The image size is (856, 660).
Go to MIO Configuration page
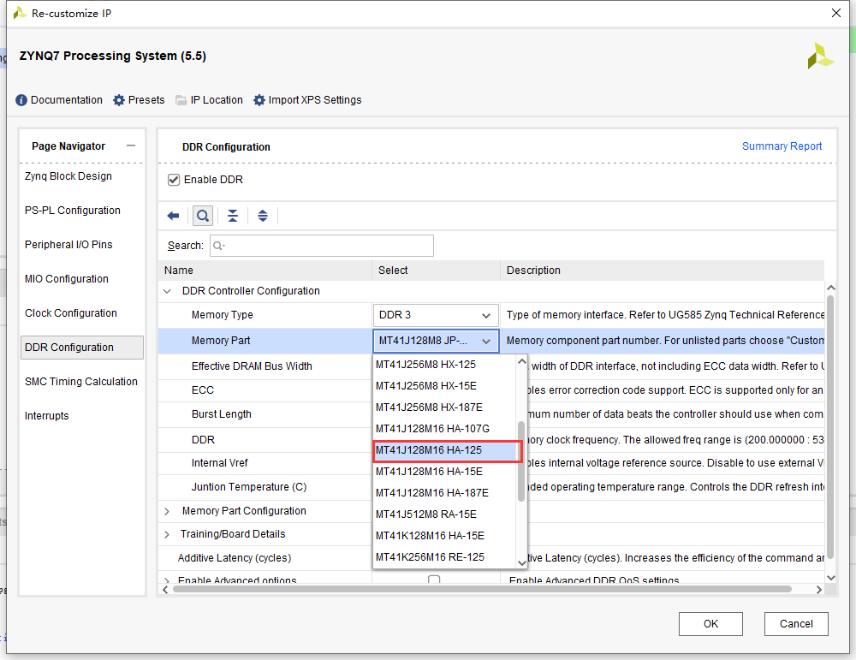(67, 279)
